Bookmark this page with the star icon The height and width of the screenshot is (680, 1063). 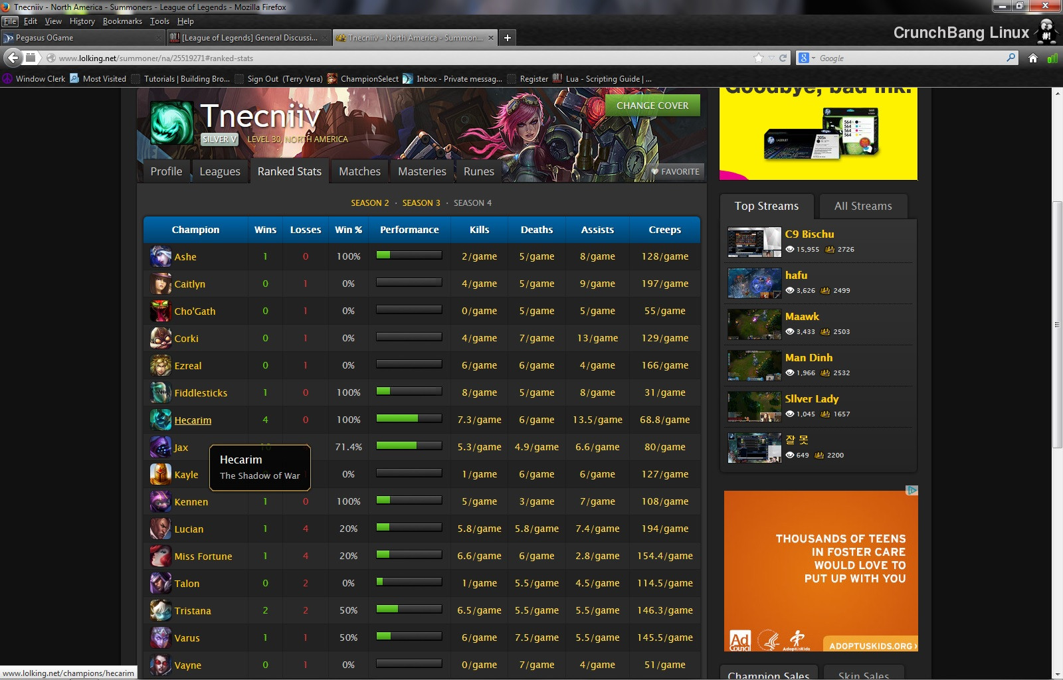point(759,58)
